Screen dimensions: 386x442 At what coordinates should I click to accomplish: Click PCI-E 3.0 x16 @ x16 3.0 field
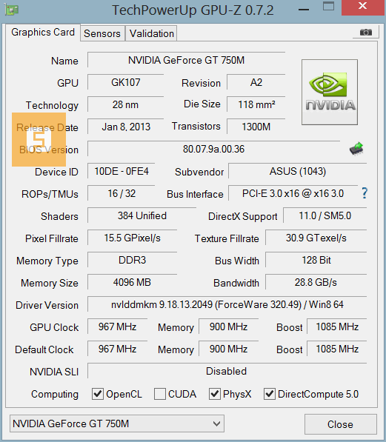pyautogui.click(x=293, y=193)
